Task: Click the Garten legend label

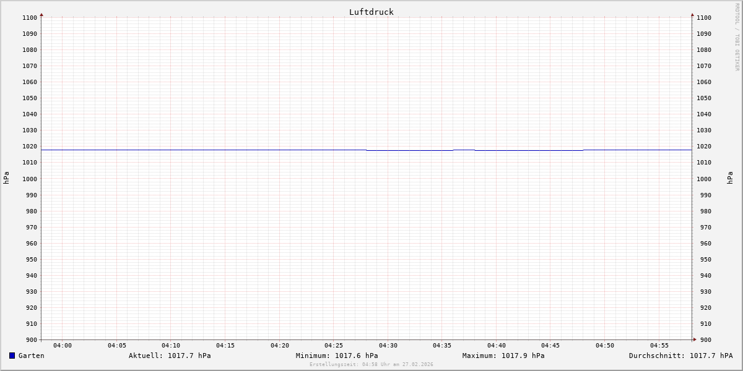Action: point(31,356)
